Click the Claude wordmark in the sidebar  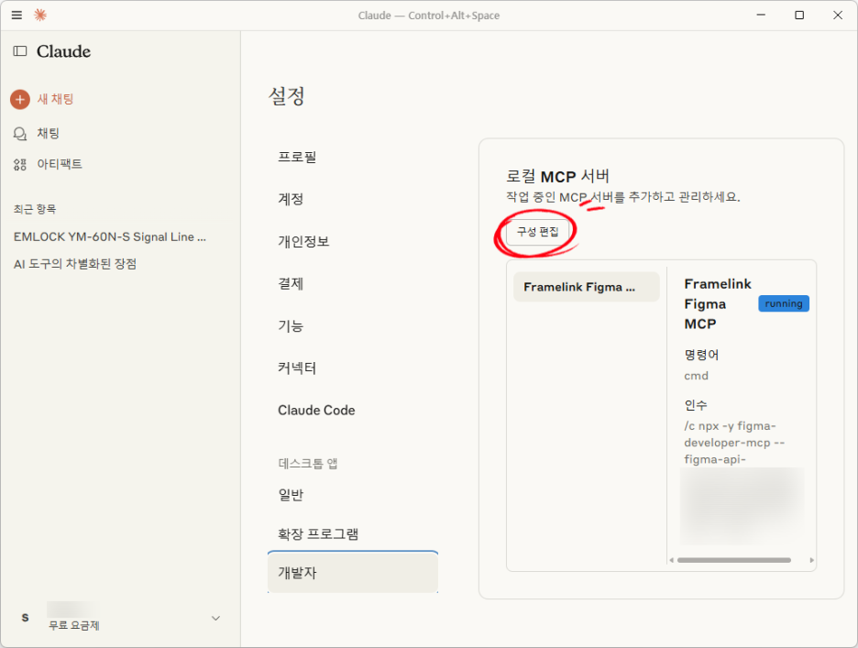tap(63, 51)
